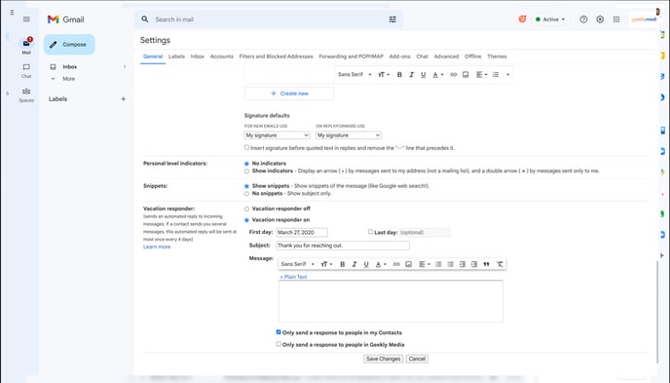Open the Active status dropdown
The height and width of the screenshot is (383, 670).
pos(550,19)
